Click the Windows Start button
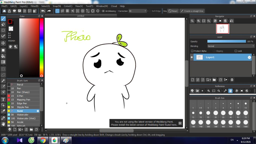Image resolution: width=256 pixels, height=144 pixels. click(5, 140)
